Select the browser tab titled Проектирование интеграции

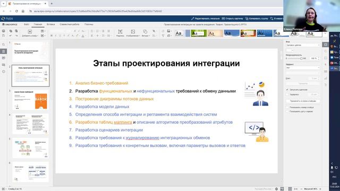click(x=27, y=4)
